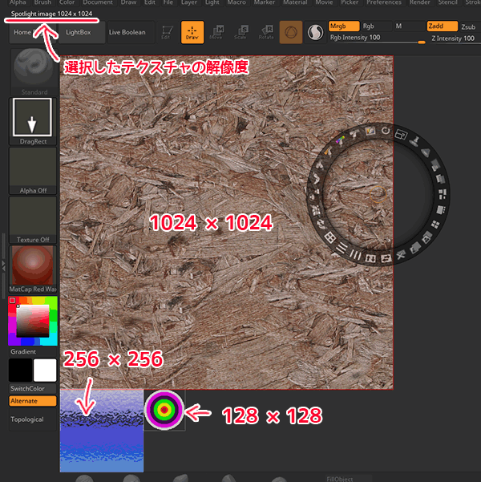This screenshot has width=481, height=482.
Task: Click the Edit mode icon
Action: click(x=166, y=32)
